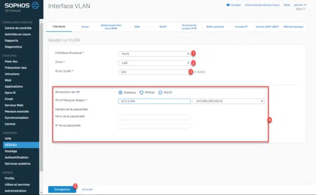Expand the admin user menu
Screen dimensions: 316x195
pyautogui.click(x=300, y=5)
